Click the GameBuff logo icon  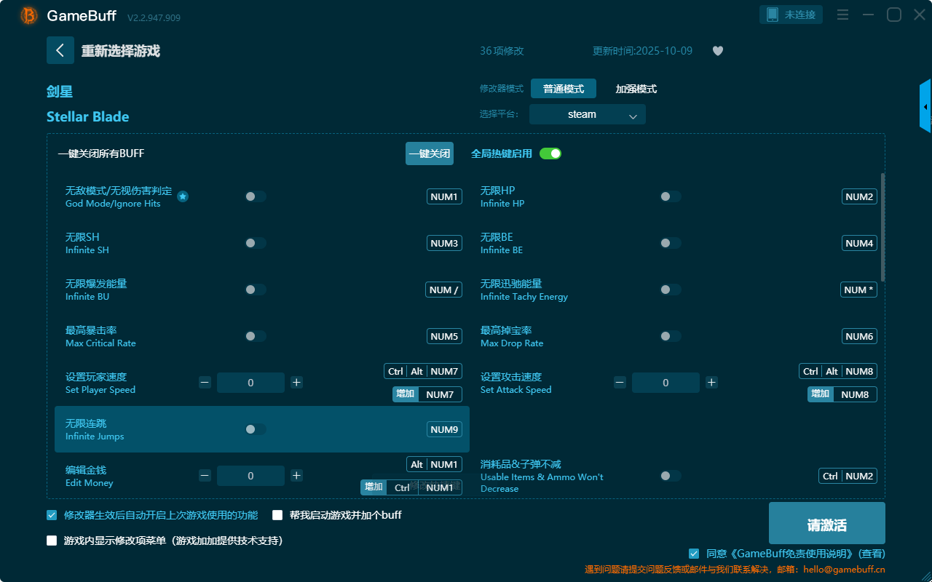tap(29, 15)
